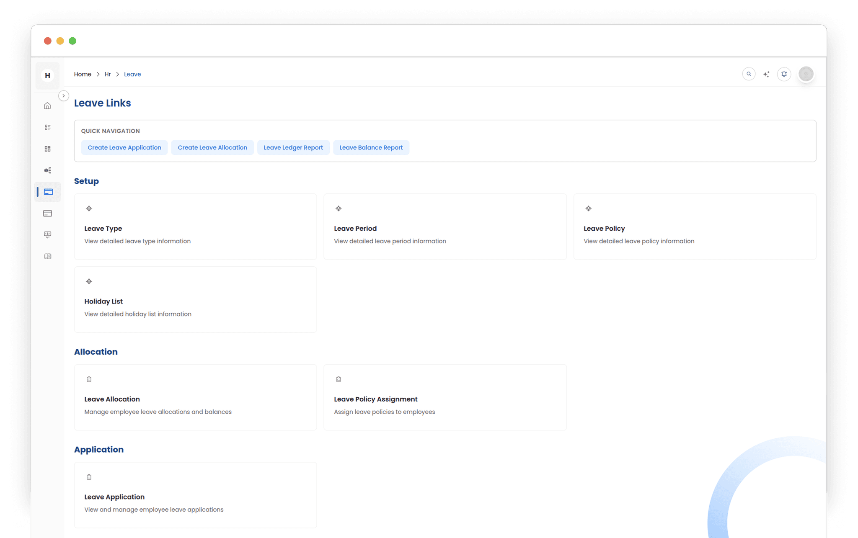858x538 pixels.
Task: Click the user avatar in top right
Action: (x=806, y=74)
